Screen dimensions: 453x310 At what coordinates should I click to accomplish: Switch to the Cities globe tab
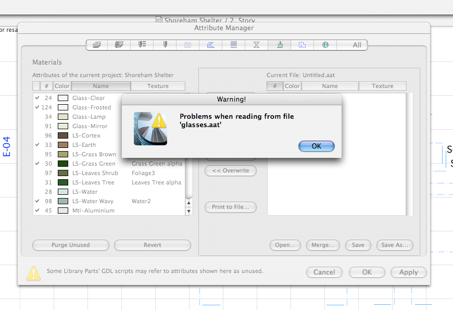pos(325,45)
